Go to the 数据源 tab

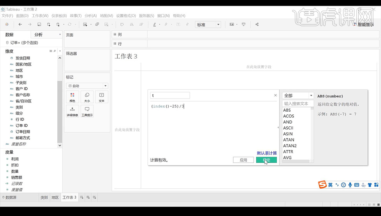coord(9,197)
